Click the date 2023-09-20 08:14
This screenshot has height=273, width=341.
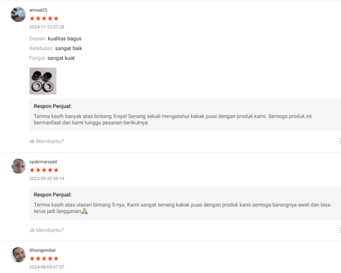(47, 178)
